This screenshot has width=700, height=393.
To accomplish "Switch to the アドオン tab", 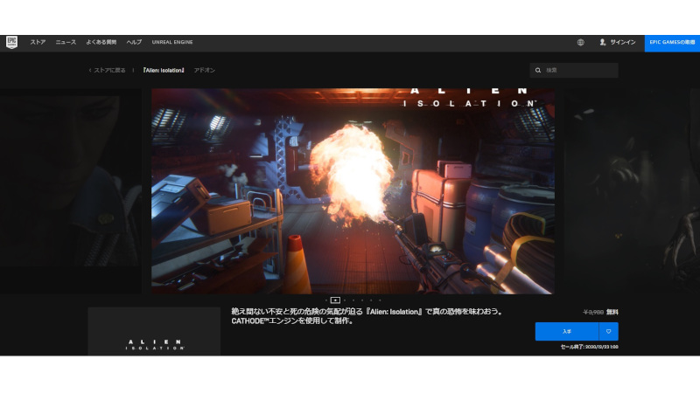I will (205, 71).
